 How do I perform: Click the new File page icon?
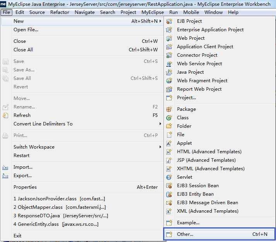(x=169, y=135)
